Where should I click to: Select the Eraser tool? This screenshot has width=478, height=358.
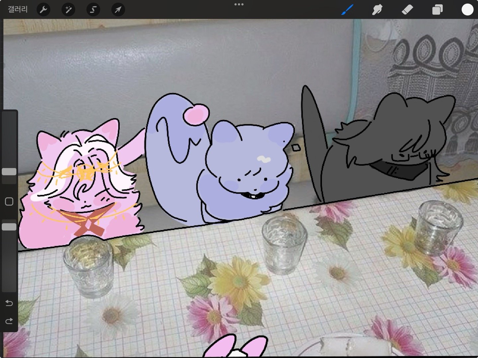pos(407,10)
